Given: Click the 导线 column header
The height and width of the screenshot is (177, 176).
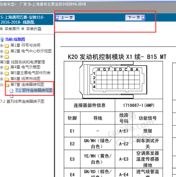Looking at the screenshot, I should click(x=98, y=118).
